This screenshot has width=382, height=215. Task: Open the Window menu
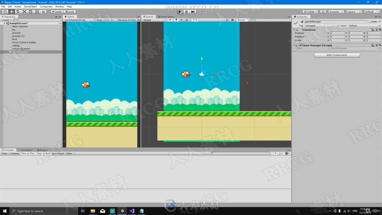coord(59,7)
